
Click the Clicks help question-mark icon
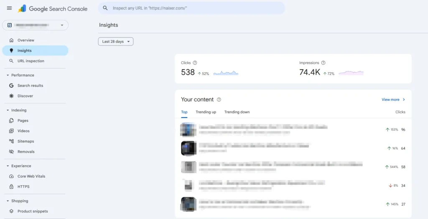click(x=195, y=63)
